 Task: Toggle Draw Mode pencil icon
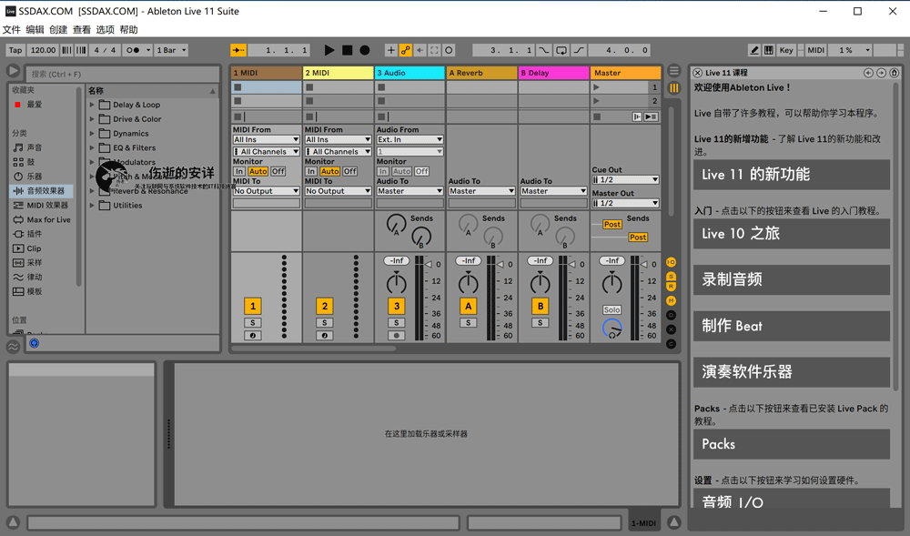753,50
